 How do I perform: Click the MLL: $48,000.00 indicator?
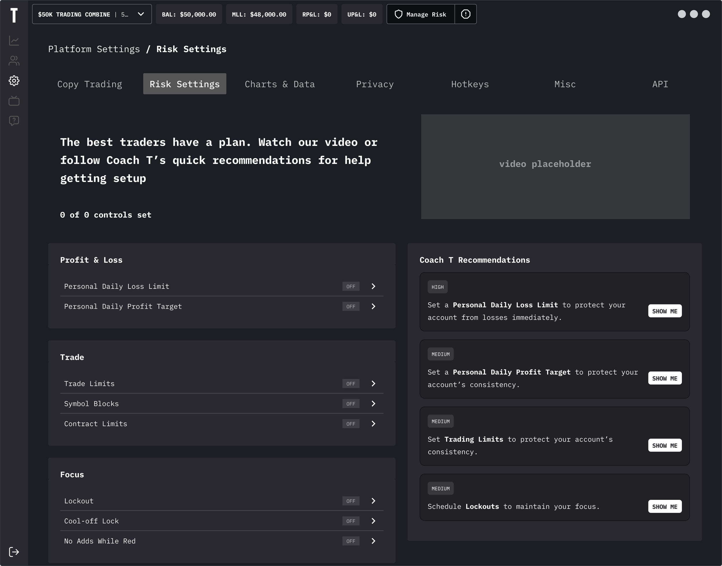259,14
